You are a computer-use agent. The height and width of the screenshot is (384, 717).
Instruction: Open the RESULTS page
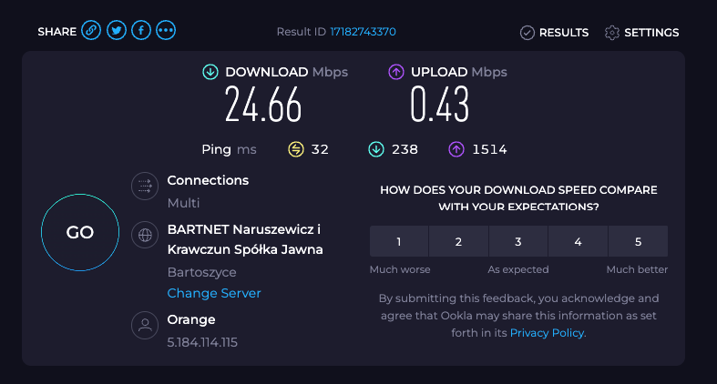coord(563,33)
